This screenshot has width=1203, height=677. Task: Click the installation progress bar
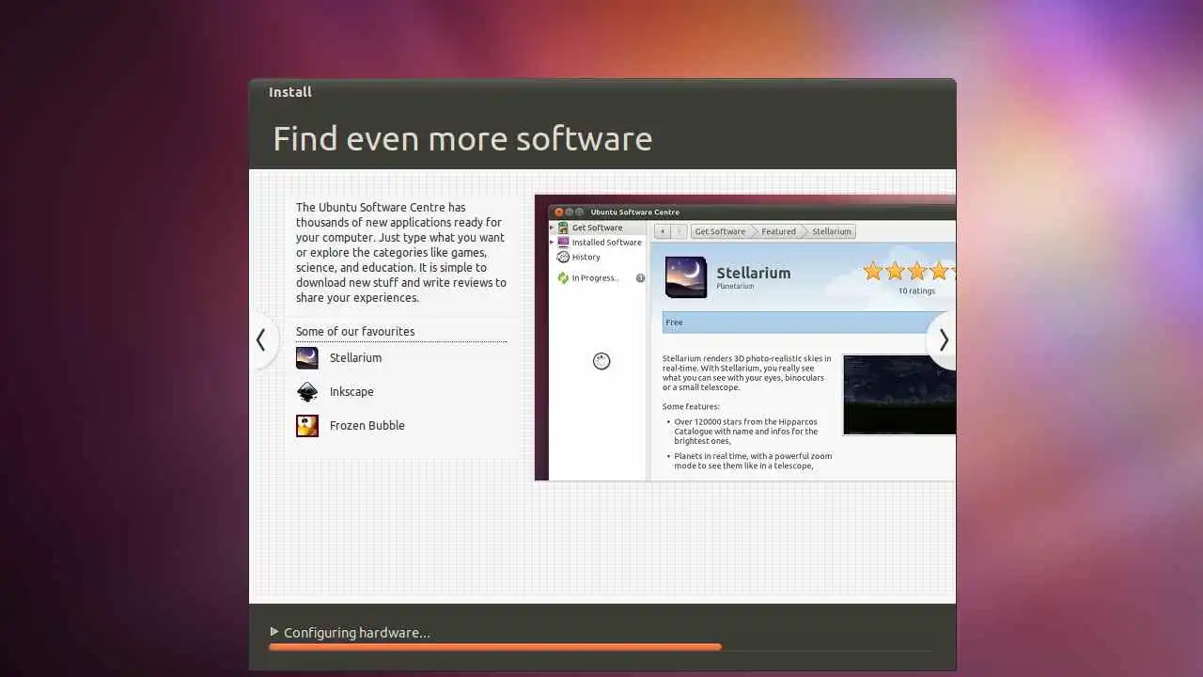[x=601, y=647]
